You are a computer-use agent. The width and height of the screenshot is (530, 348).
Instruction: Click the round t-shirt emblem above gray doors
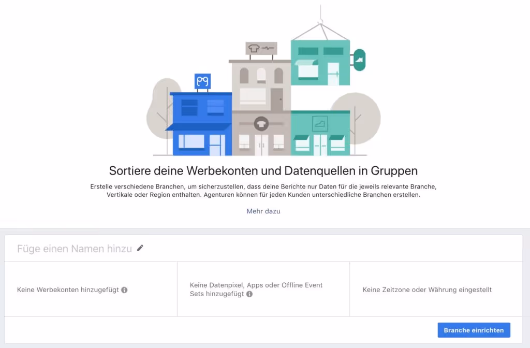click(x=261, y=124)
